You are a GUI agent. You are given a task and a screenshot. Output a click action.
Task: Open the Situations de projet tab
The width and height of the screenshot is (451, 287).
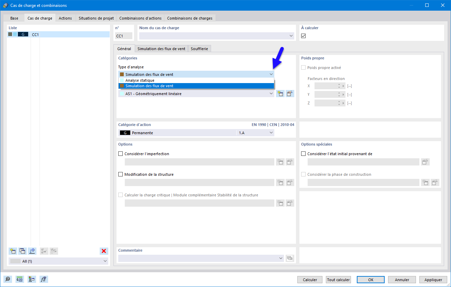96,18
